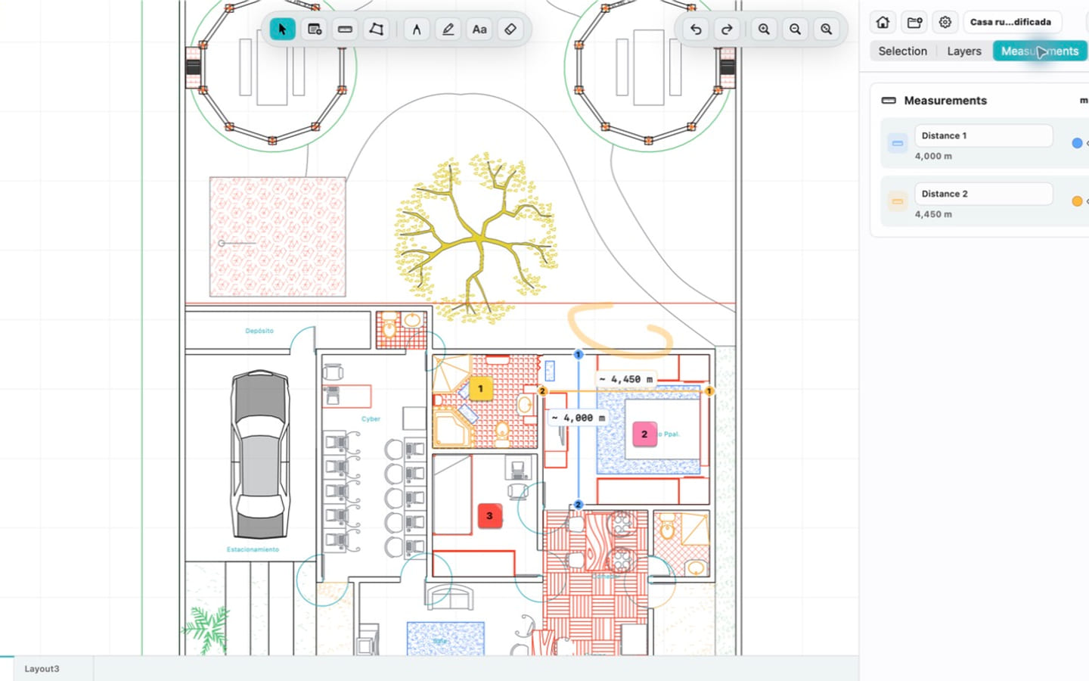Open the orange color swatch of Distance 2

click(x=1077, y=201)
